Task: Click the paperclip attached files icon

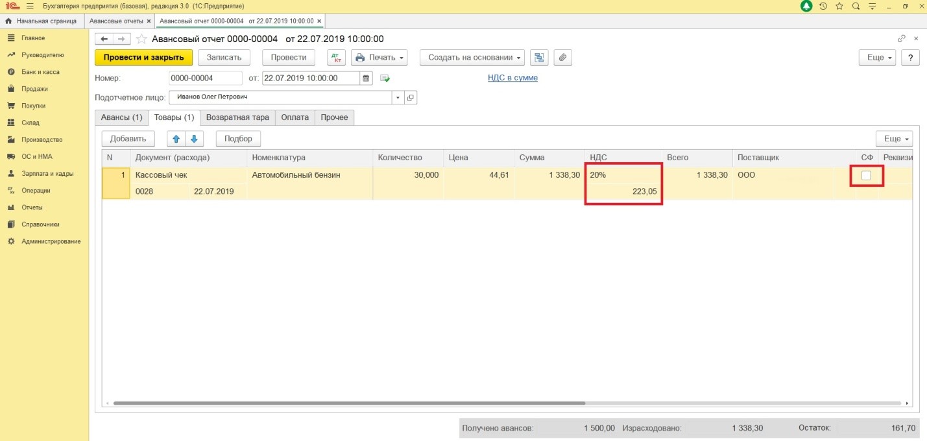Action: 562,58
